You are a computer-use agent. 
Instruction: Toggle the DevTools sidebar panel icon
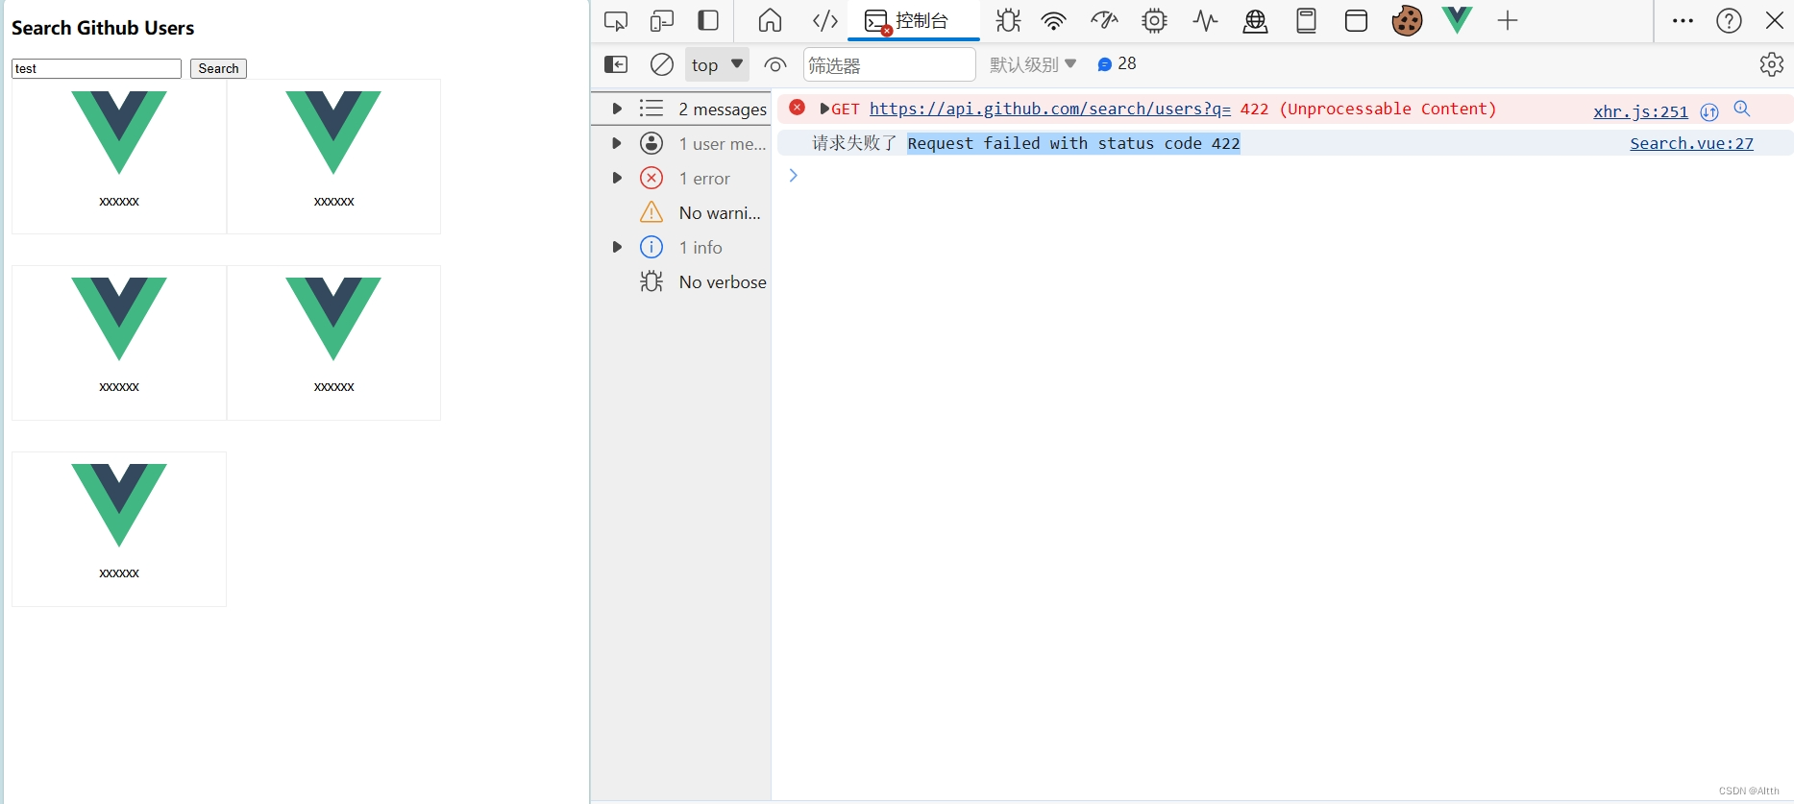pyautogui.click(x=708, y=20)
